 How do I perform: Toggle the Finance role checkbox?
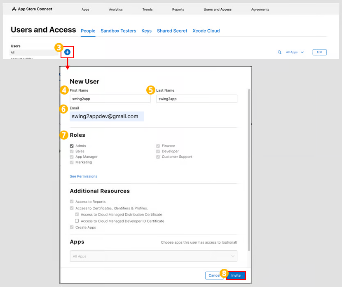click(x=158, y=146)
